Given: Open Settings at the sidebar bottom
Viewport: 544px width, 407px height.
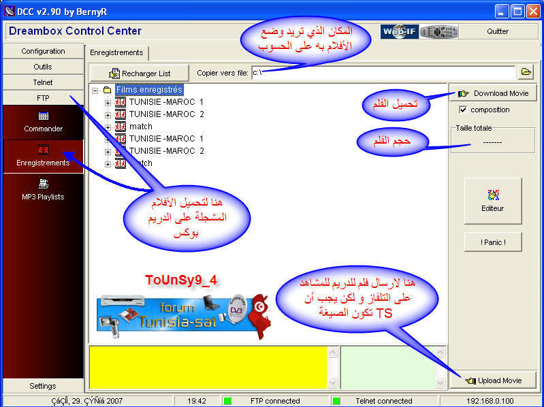Looking at the screenshot, I should pos(43,386).
